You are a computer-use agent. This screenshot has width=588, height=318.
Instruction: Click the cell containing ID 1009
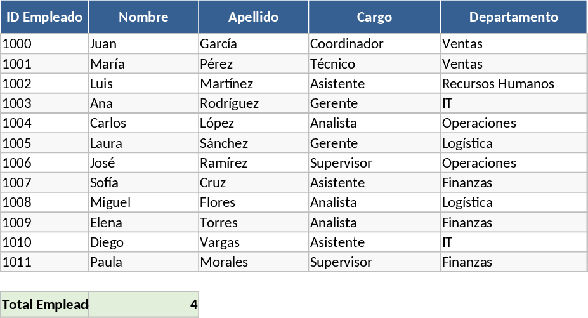click(x=44, y=223)
